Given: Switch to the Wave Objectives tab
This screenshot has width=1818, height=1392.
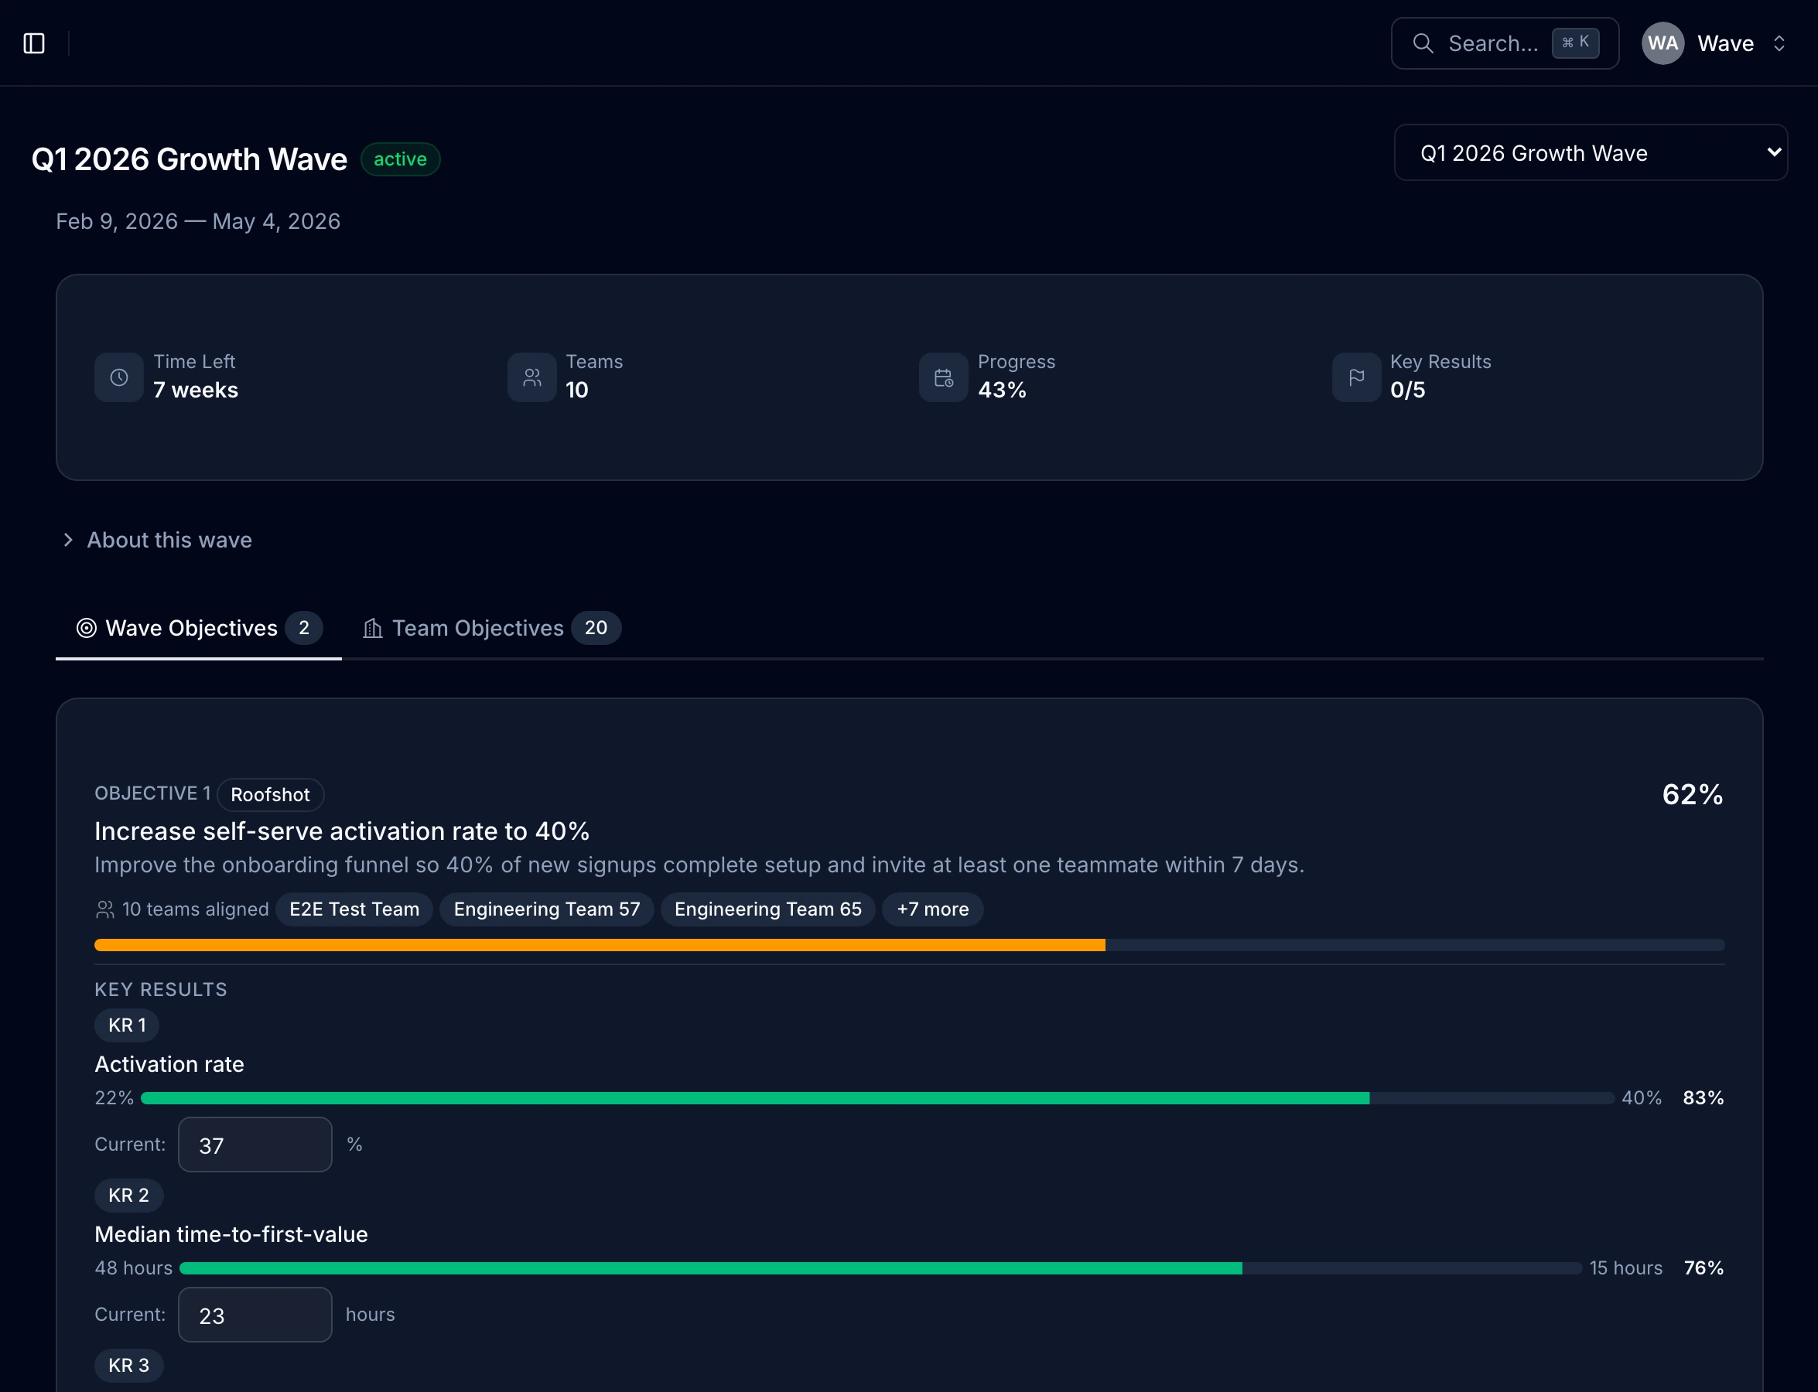Looking at the screenshot, I should coord(198,628).
